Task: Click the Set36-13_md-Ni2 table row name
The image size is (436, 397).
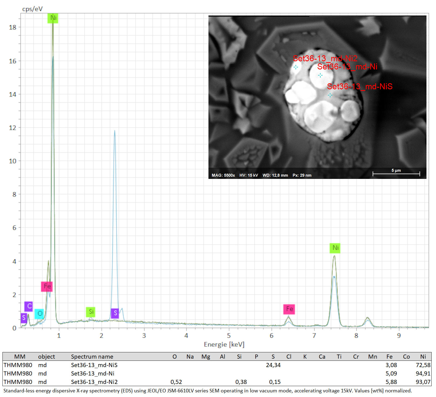Action: click(x=94, y=382)
